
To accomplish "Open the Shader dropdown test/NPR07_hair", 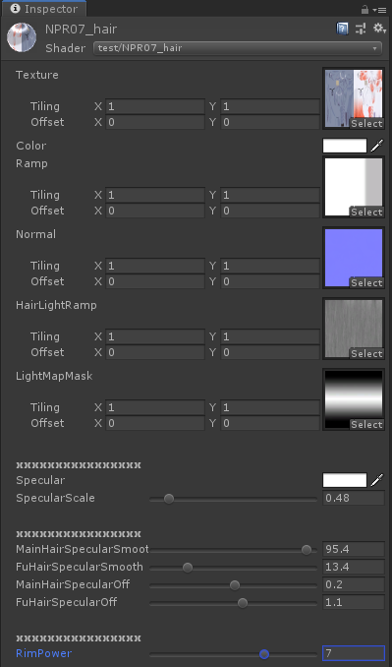I will coord(238,48).
